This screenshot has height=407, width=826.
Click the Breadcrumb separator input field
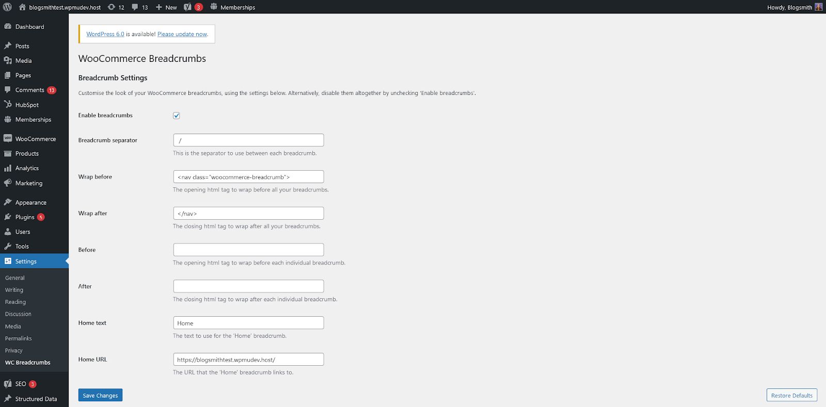click(248, 140)
